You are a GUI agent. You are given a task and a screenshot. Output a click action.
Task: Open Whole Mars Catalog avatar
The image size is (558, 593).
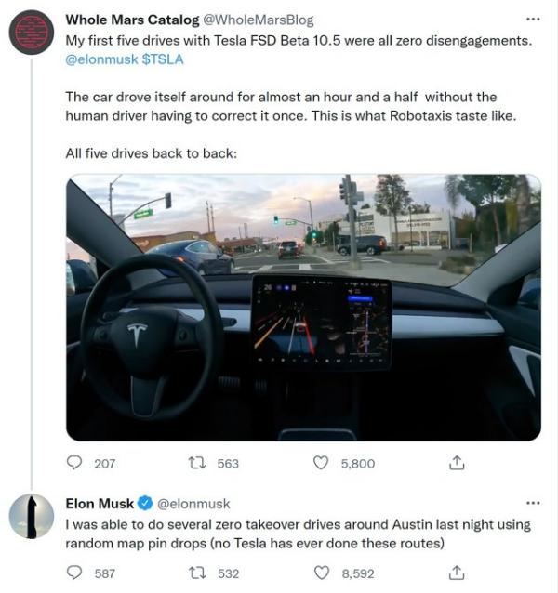coord(32,32)
